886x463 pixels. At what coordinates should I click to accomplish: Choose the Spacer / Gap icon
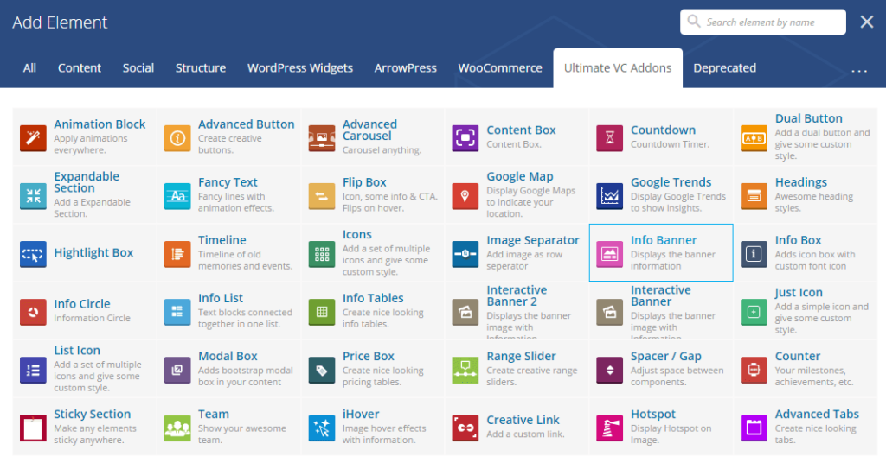610,370
